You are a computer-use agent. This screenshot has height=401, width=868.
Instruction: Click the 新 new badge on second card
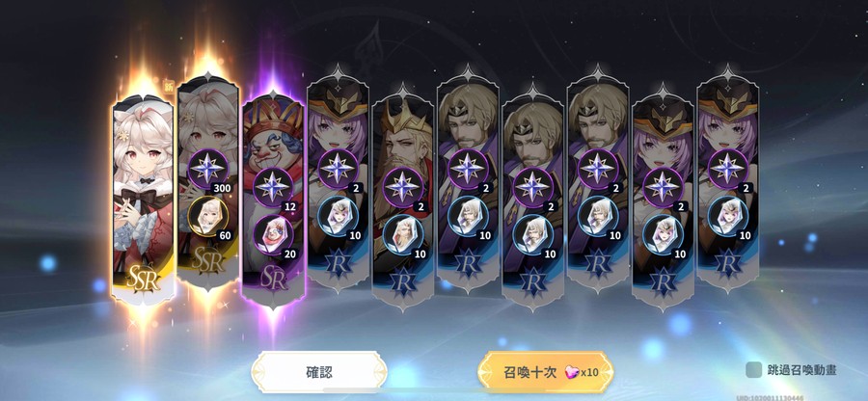click(168, 86)
